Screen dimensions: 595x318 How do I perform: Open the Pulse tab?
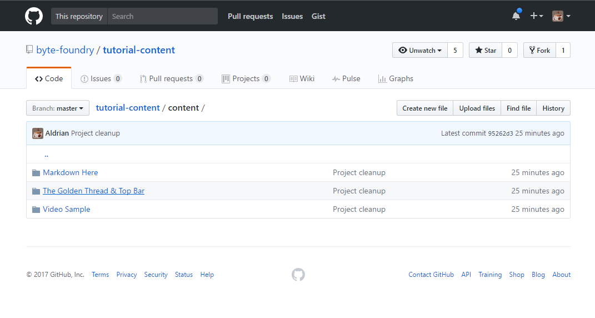tap(346, 78)
